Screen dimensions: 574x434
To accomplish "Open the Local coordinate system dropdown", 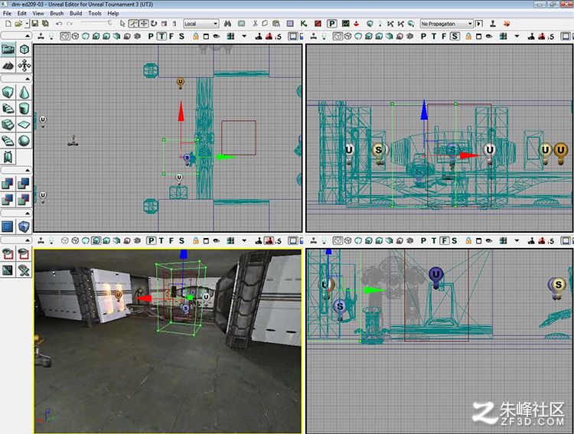I will [201, 24].
